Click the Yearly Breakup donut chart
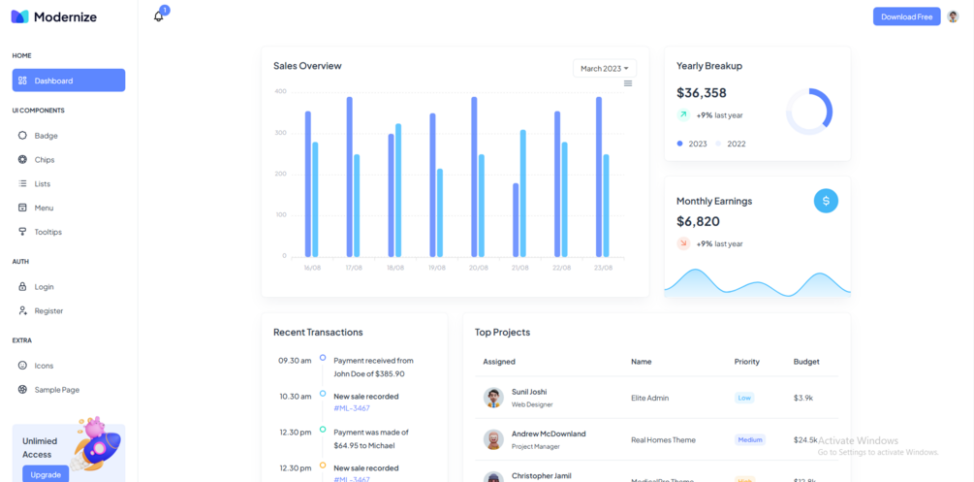The width and height of the screenshot is (974, 482). [809, 112]
